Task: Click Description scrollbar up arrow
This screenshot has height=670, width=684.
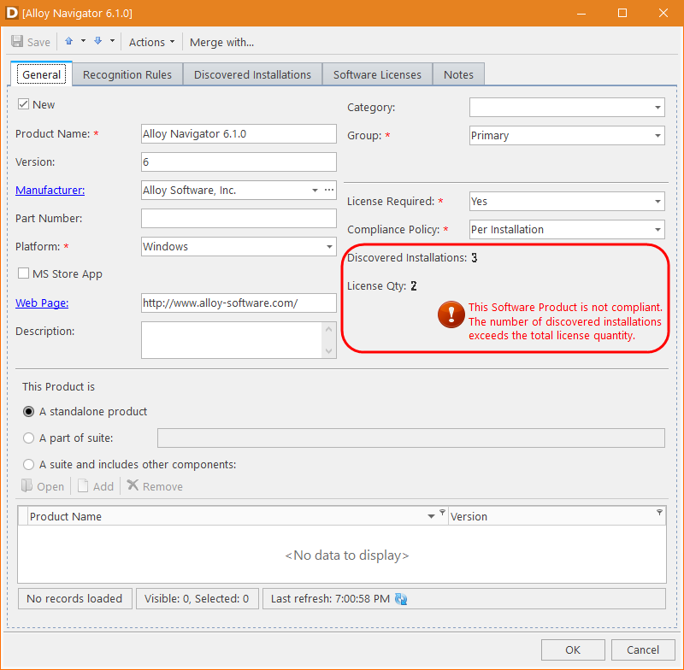Action: tap(329, 330)
